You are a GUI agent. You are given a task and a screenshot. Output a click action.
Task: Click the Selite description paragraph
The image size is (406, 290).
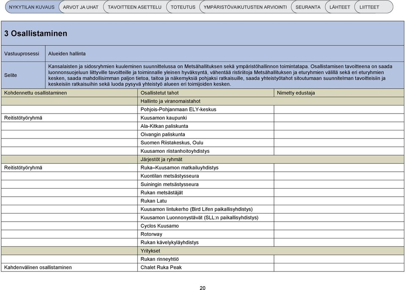(225, 75)
